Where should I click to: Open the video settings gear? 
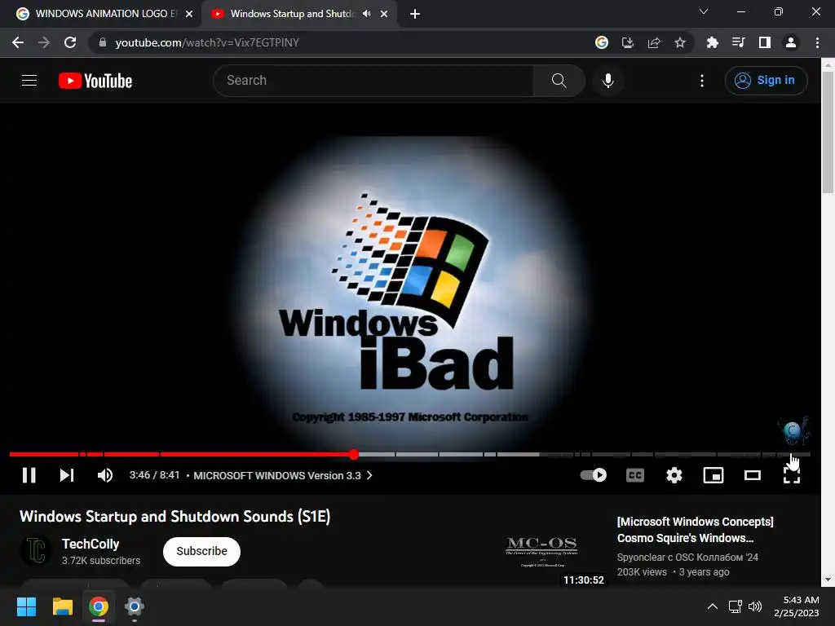point(674,475)
